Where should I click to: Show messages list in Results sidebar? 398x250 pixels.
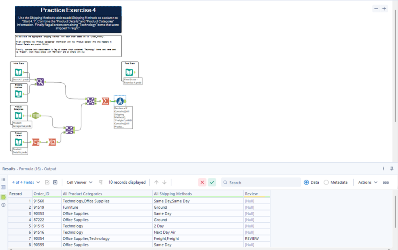(3, 180)
